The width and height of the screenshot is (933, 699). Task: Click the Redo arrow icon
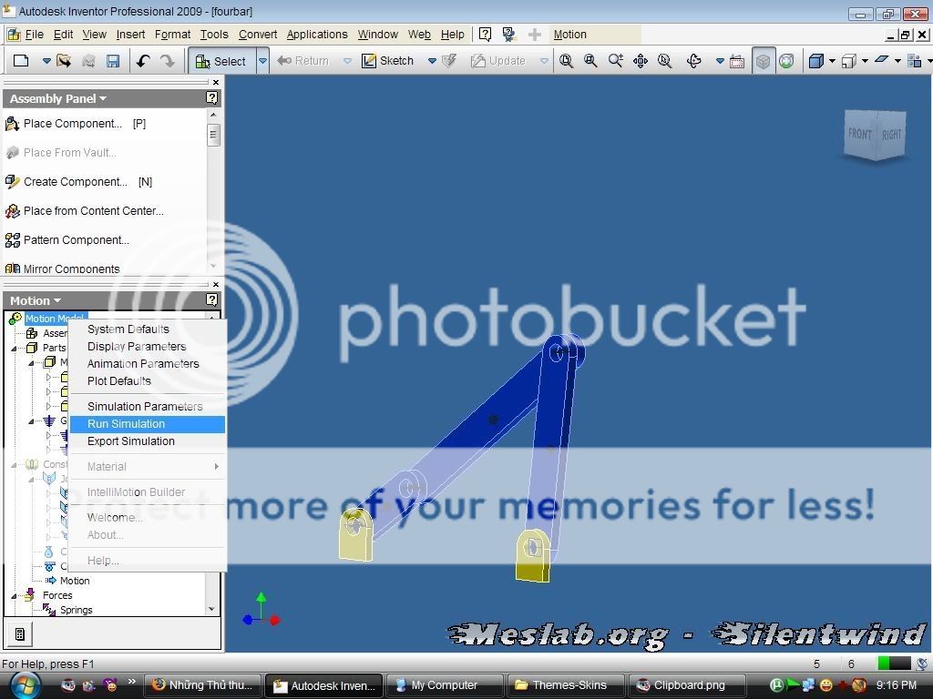(x=168, y=61)
